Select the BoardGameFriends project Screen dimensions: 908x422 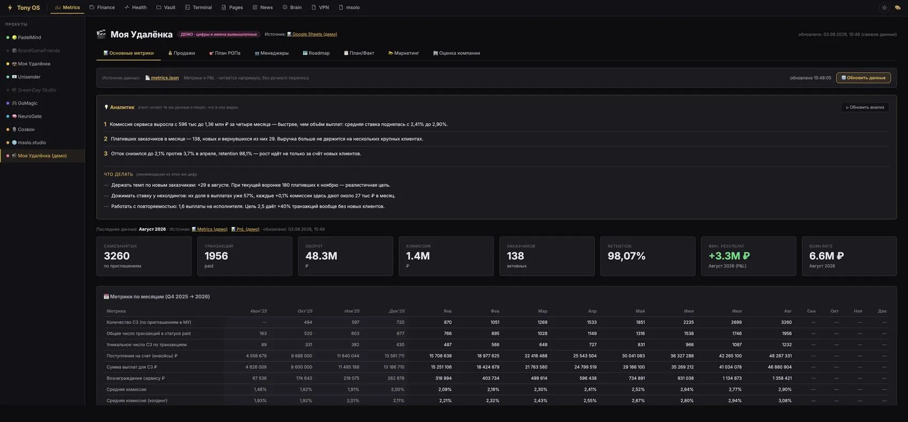[x=42, y=51]
